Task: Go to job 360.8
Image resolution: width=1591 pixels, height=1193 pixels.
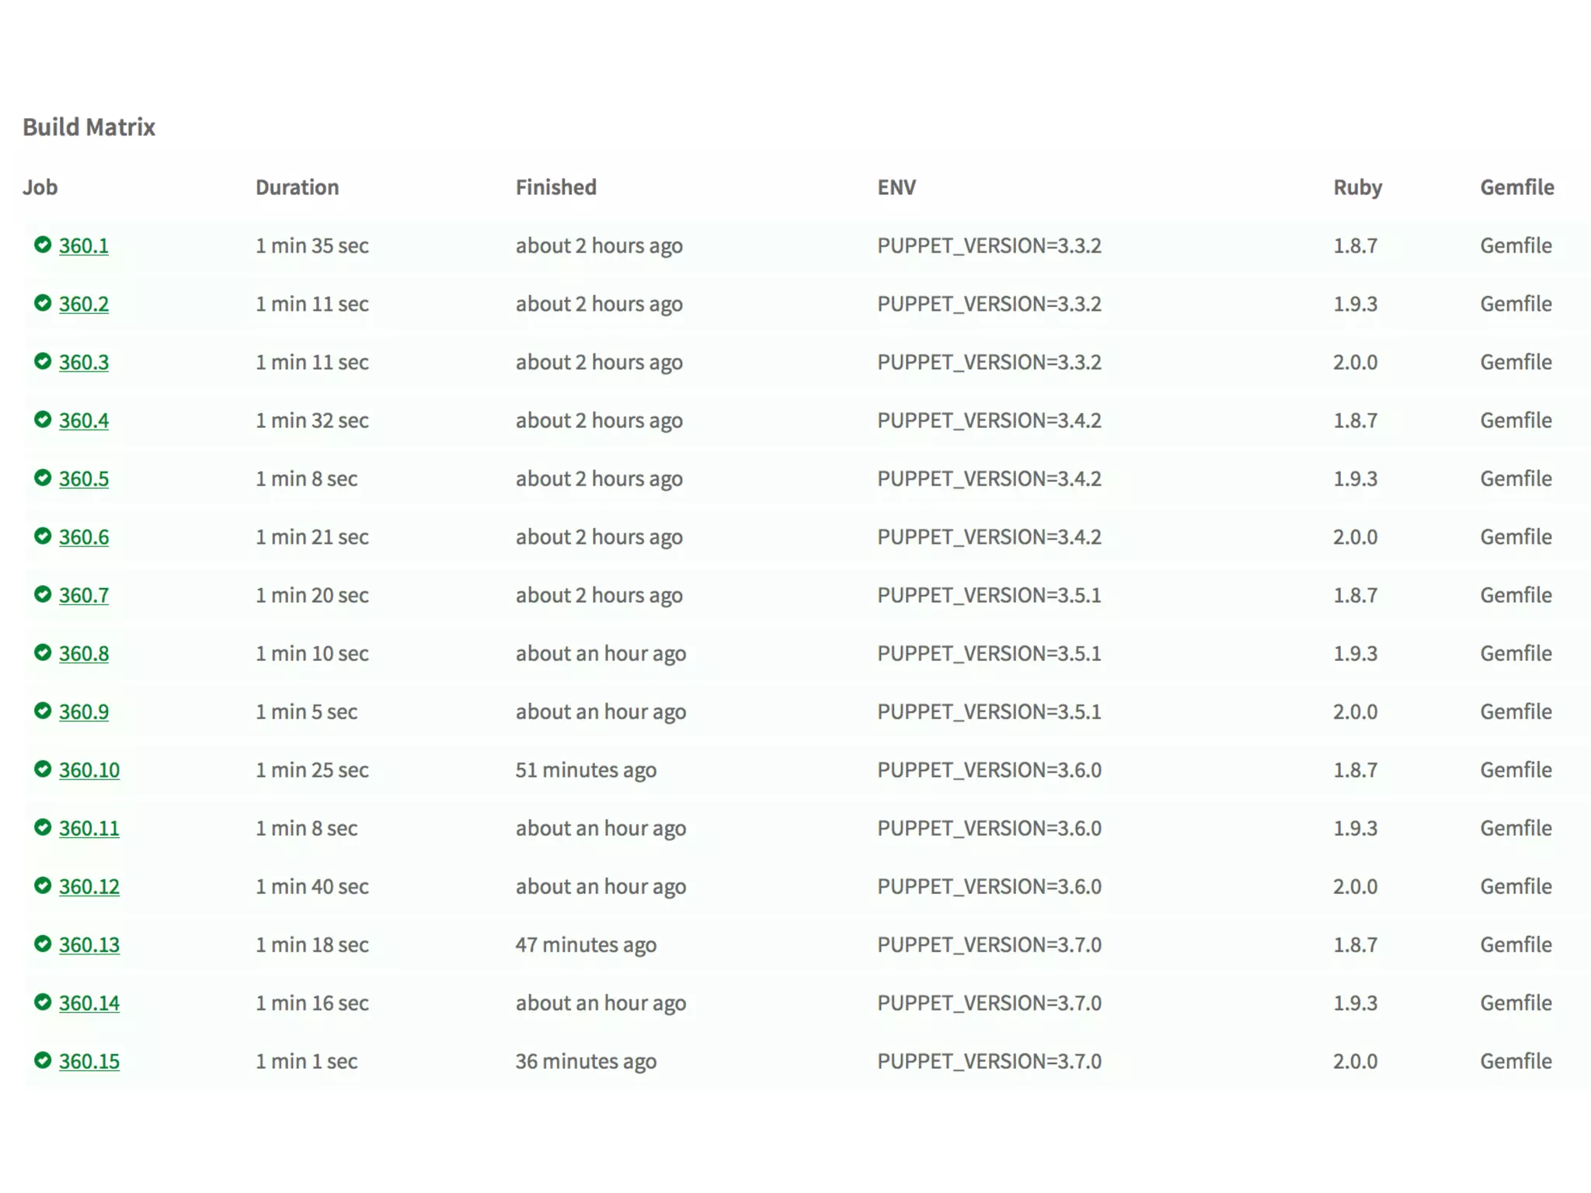Action: click(x=84, y=653)
